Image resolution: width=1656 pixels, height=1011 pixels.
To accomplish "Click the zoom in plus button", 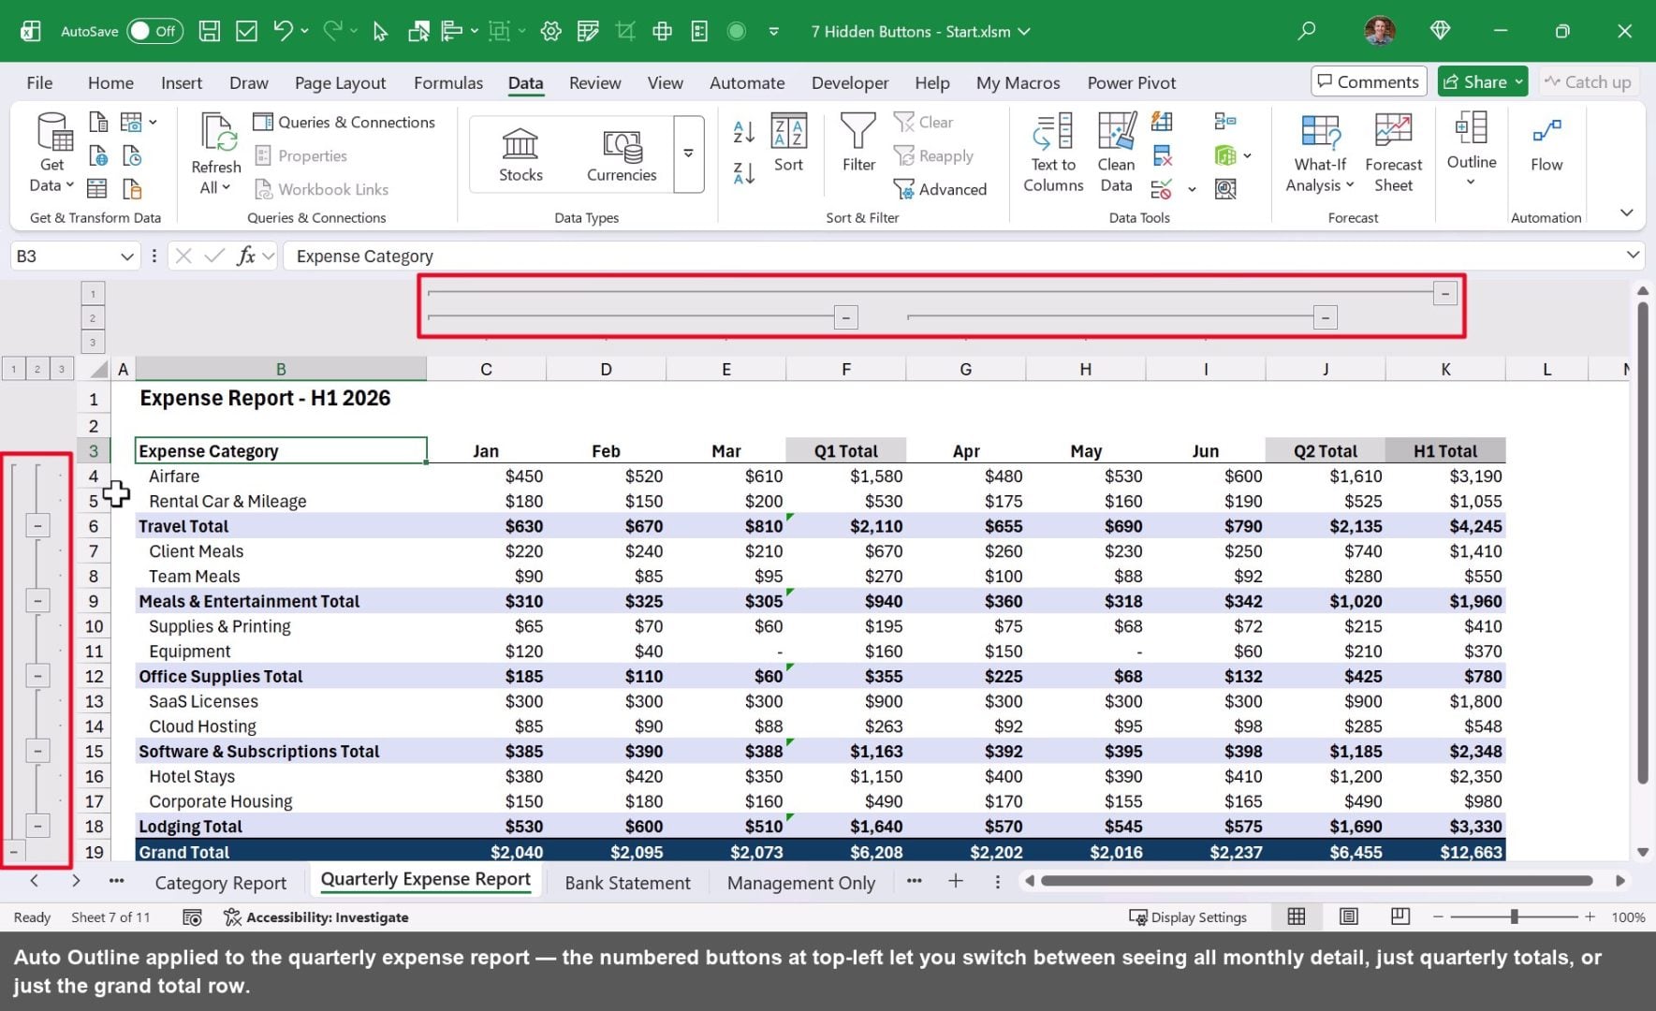I will click(x=1590, y=917).
